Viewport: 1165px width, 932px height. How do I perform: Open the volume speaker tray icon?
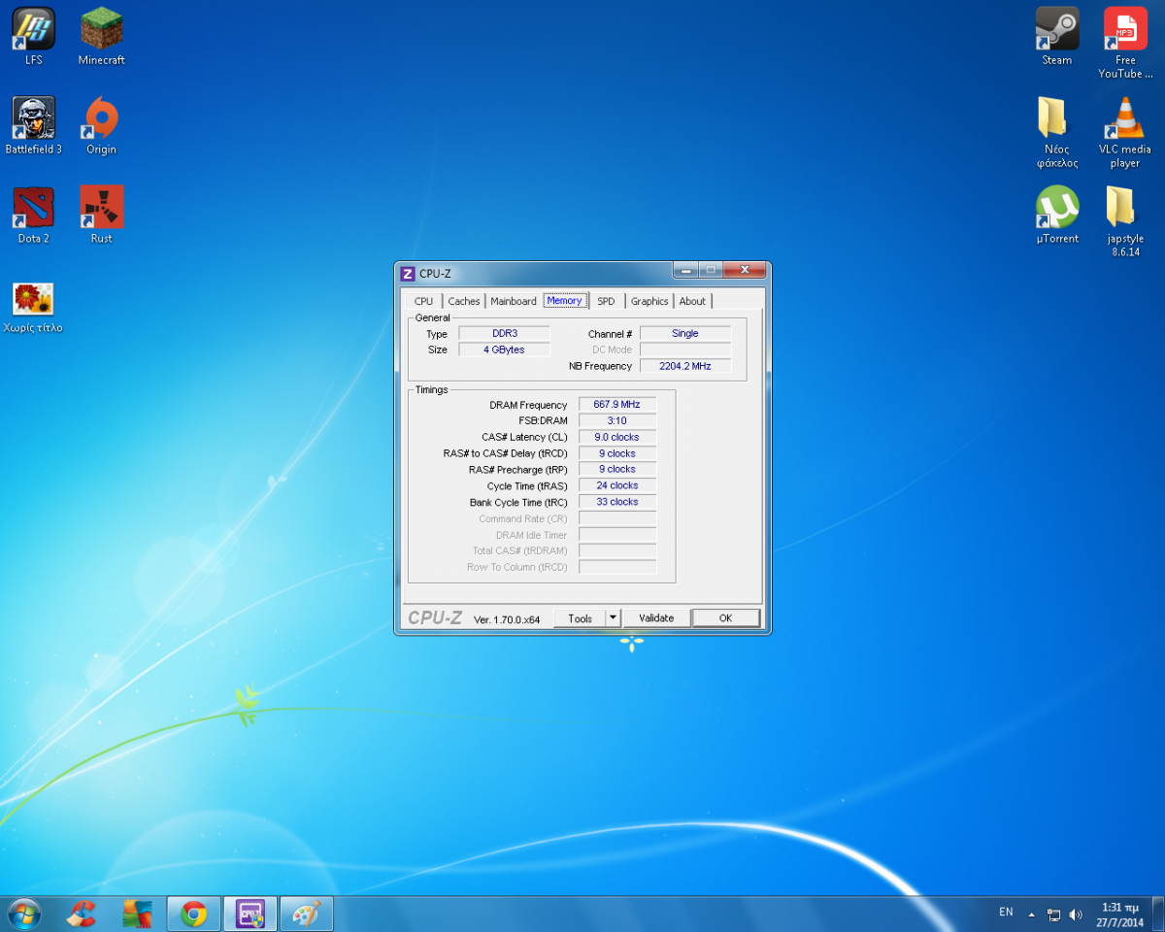pyautogui.click(x=1076, y=914)
